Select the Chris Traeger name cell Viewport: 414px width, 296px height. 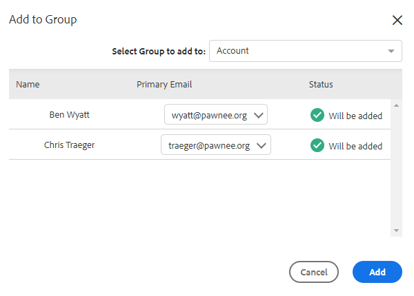69,145
